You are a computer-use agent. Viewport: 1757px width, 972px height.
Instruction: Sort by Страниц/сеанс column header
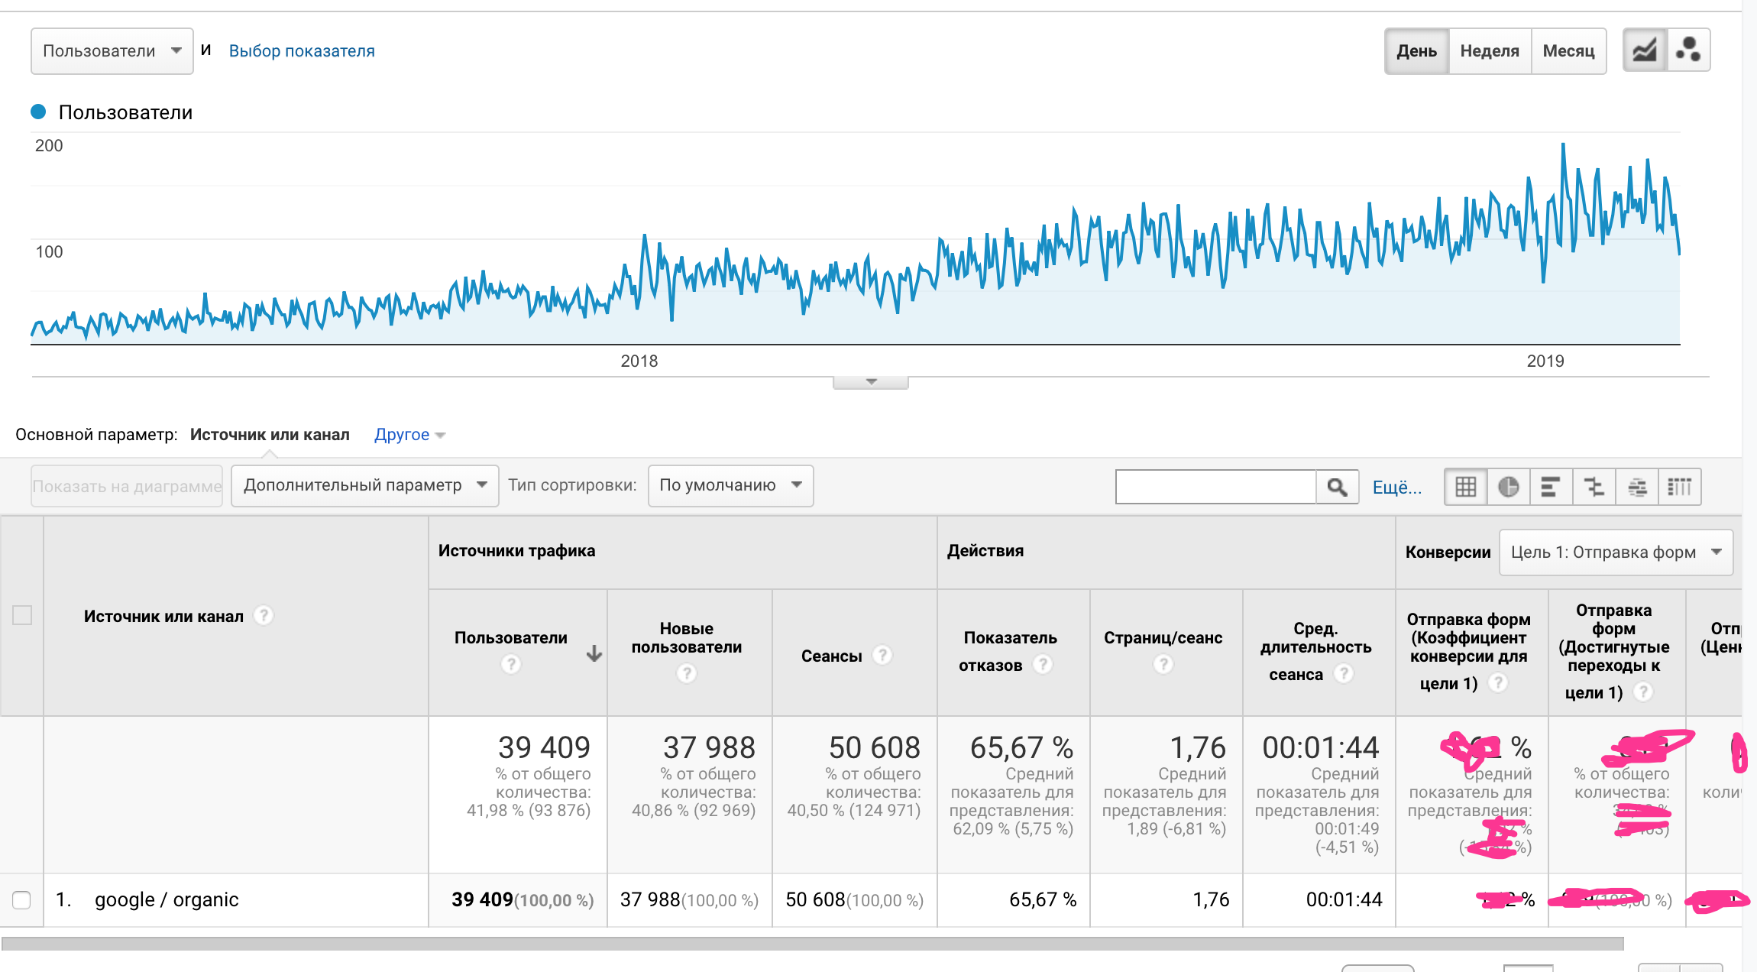[x=1163, y=638]
